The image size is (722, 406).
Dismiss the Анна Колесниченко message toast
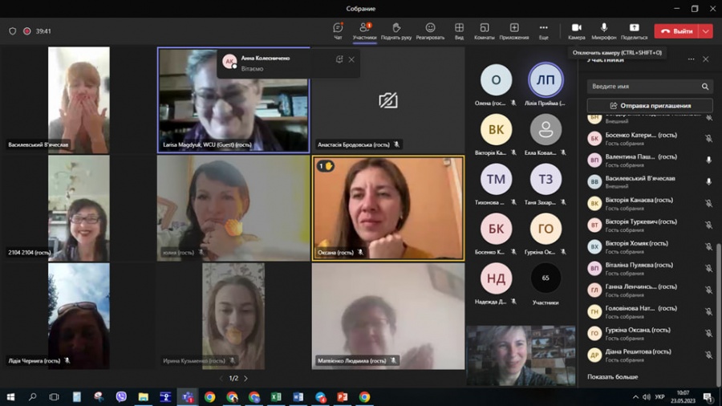click(x=351, y=59)
